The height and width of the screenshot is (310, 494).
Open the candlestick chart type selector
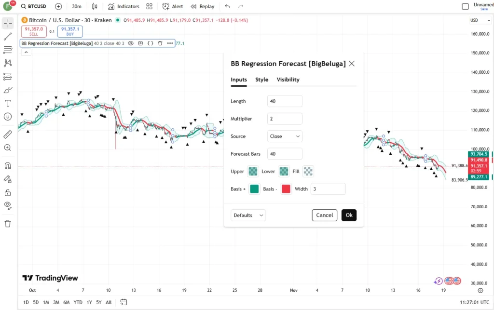coord(95,6)
